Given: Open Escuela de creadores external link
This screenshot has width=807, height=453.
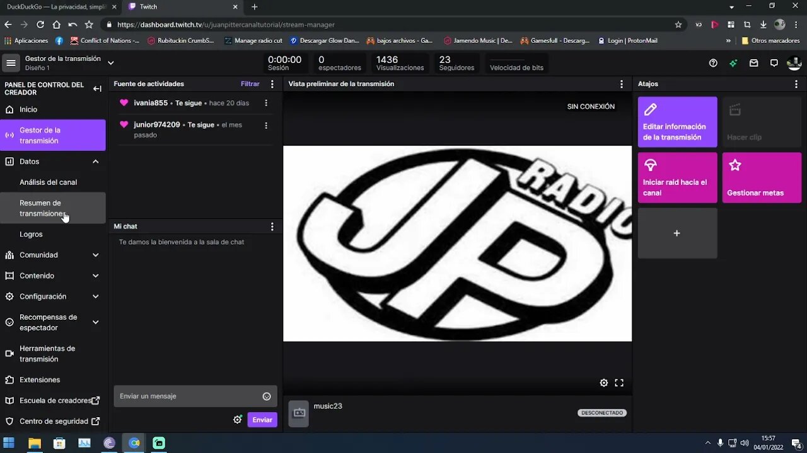Looking at the screenshot, I should tap(53, 401).
